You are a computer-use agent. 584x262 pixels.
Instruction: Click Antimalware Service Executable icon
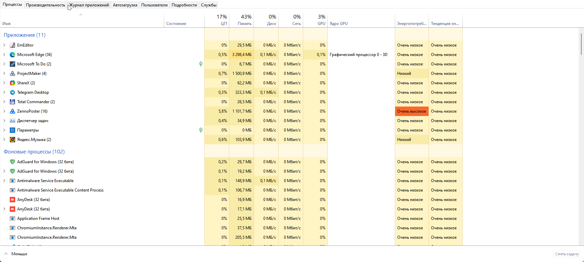pos(12,181)
